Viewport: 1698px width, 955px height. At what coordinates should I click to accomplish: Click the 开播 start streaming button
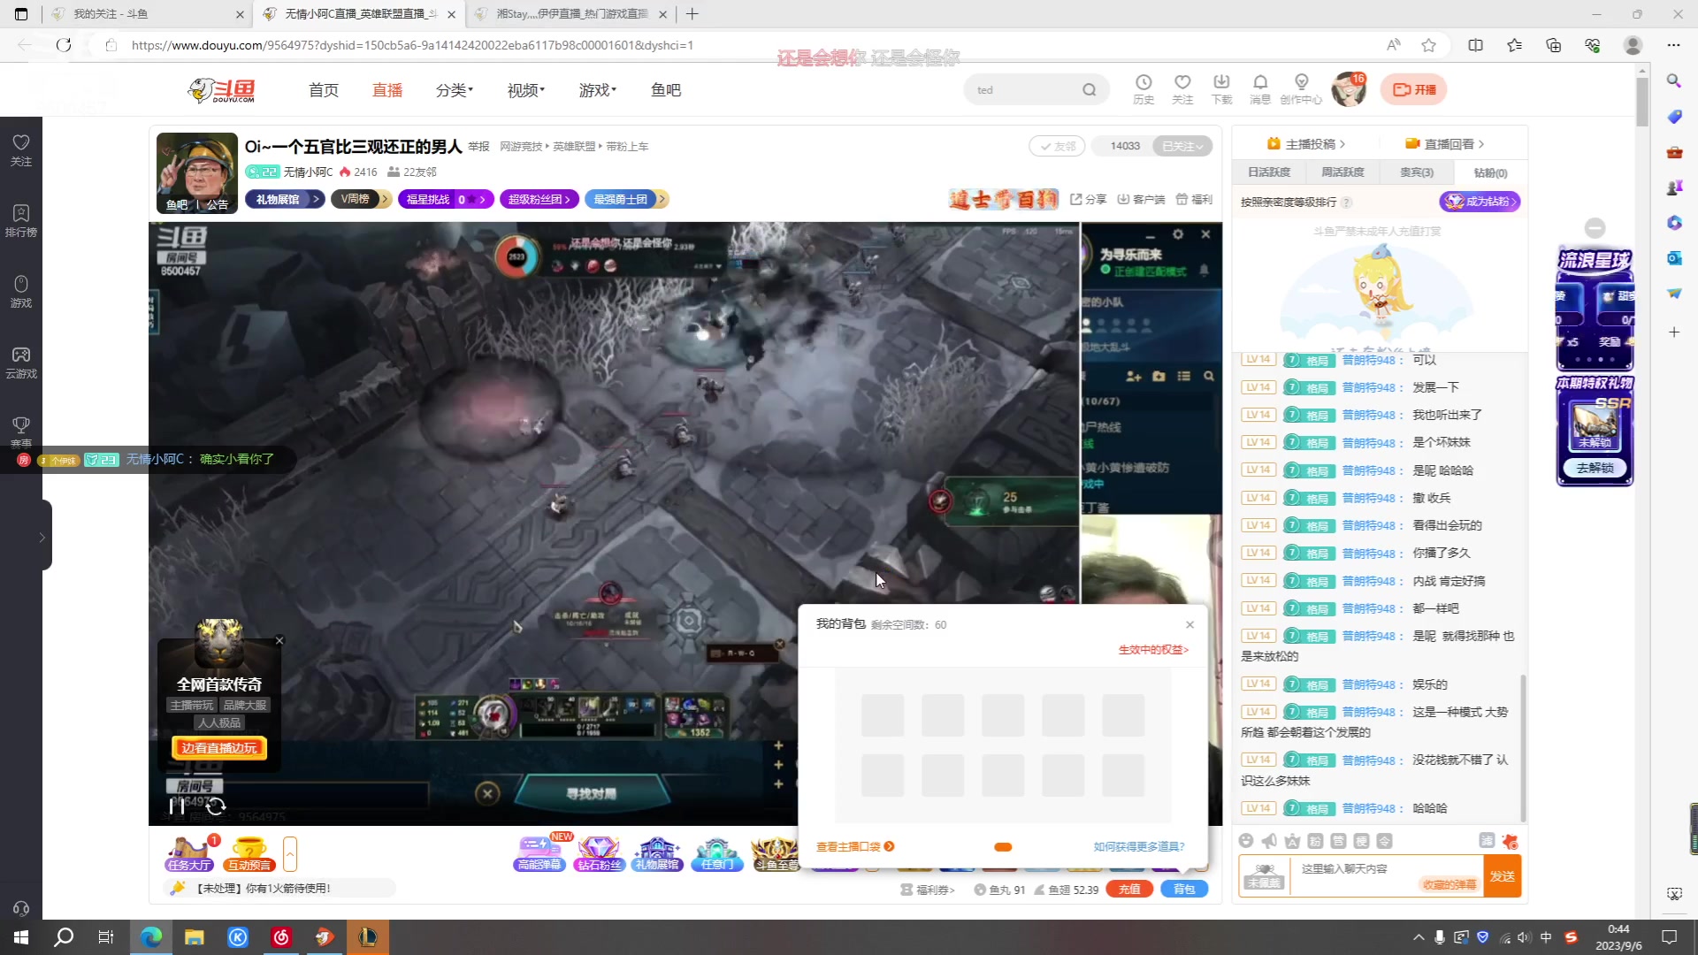click(x=1413, y=89)
